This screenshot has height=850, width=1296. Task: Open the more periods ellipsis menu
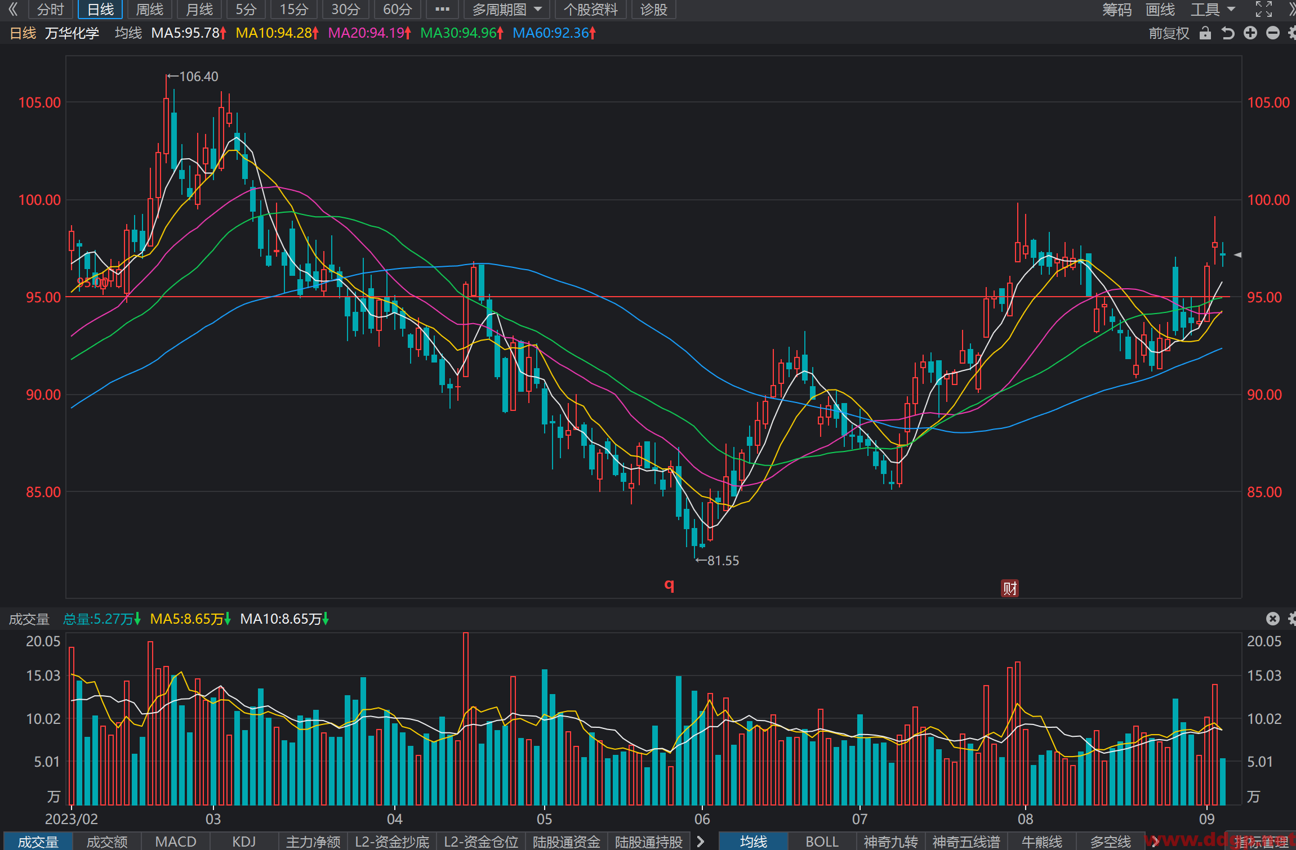click(x=443, y=10)
